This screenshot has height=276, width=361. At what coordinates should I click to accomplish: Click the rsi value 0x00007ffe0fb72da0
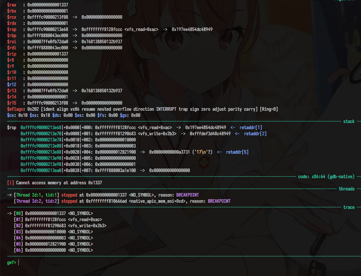48,42
